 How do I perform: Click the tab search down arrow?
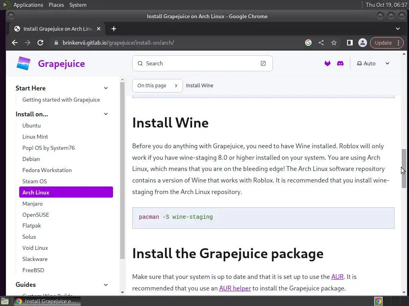point(398,29)
